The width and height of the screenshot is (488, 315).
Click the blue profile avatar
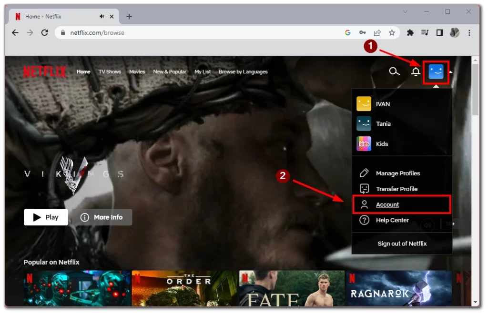click(x=436, y=72)
